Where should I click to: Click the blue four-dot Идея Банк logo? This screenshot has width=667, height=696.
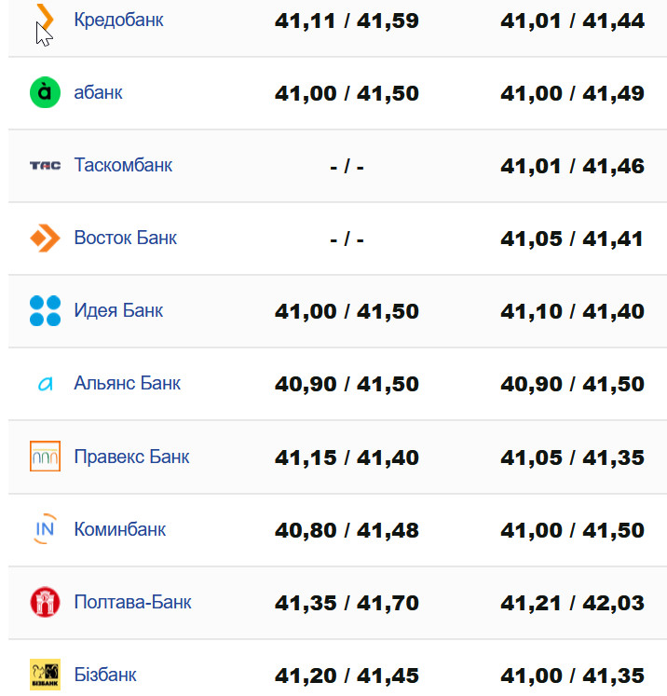click(x=45, y=311)
